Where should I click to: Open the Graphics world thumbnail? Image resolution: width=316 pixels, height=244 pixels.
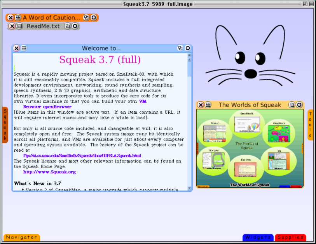point(279,134)
